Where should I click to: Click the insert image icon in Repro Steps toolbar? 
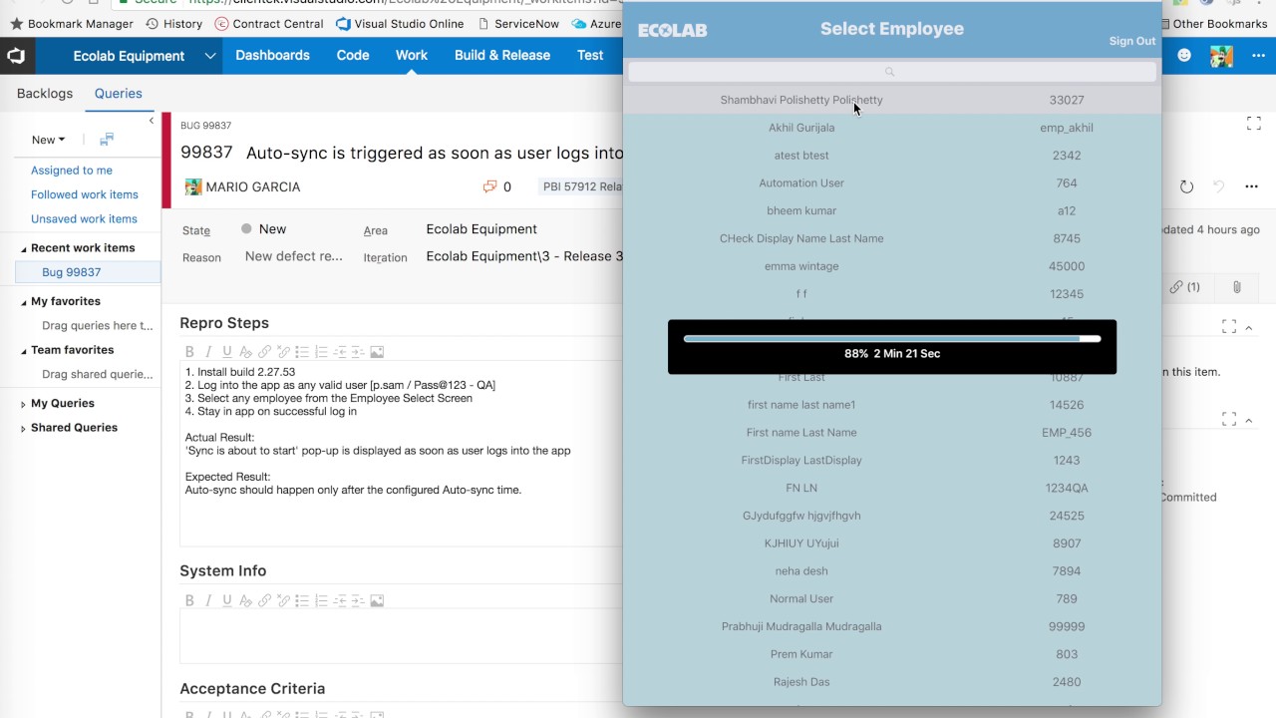[377, 352]
